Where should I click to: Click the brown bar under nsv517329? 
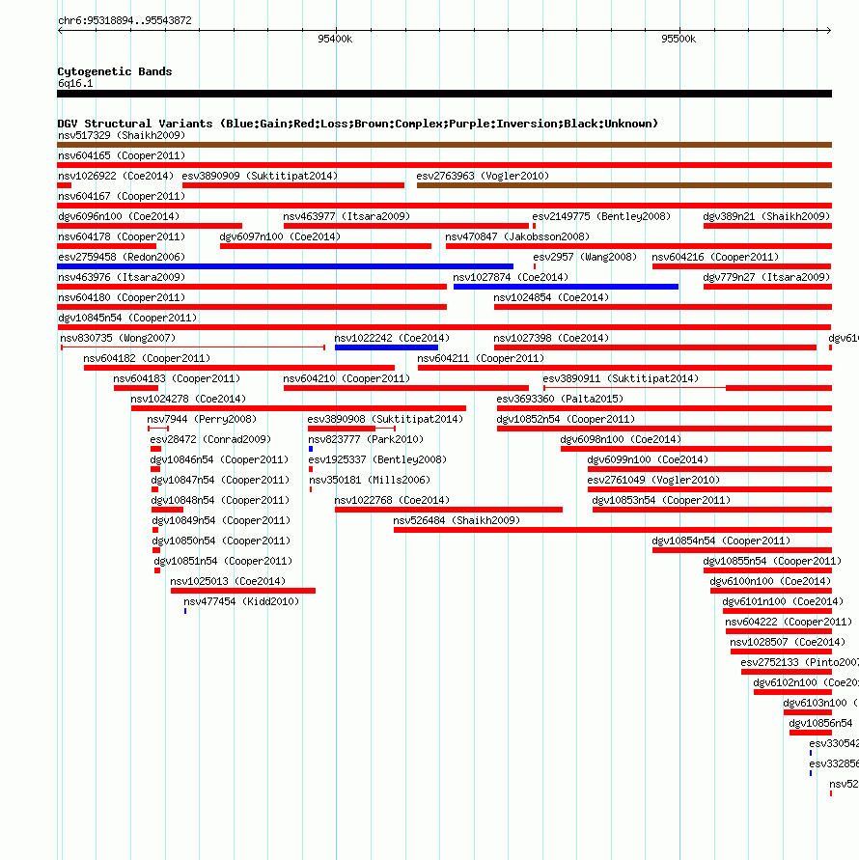(444, 145)
